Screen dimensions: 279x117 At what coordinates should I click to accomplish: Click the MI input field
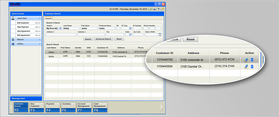(118, 28)
